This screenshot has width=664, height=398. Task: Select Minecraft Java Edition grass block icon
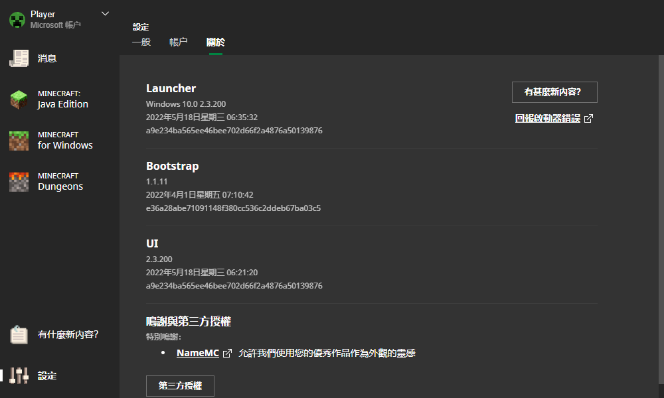point(19,99)
